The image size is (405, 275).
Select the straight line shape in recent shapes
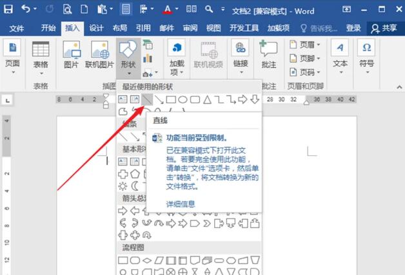tap(147, 100)
